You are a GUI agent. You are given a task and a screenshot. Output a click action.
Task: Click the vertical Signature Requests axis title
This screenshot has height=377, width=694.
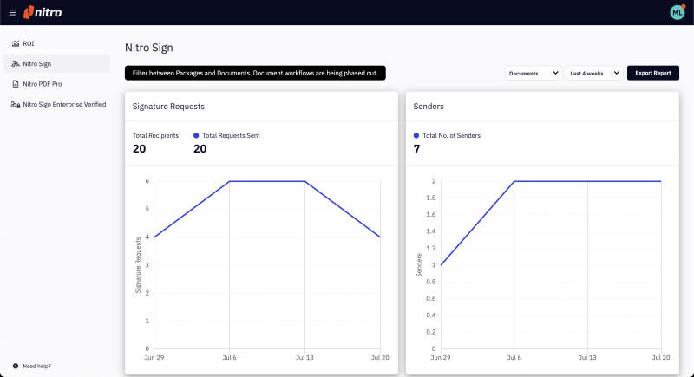tap(138, 265)
